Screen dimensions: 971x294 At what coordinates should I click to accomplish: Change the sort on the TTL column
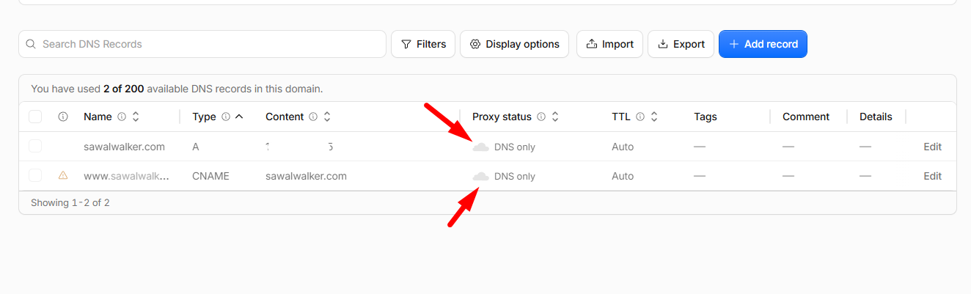coord(654,117)
